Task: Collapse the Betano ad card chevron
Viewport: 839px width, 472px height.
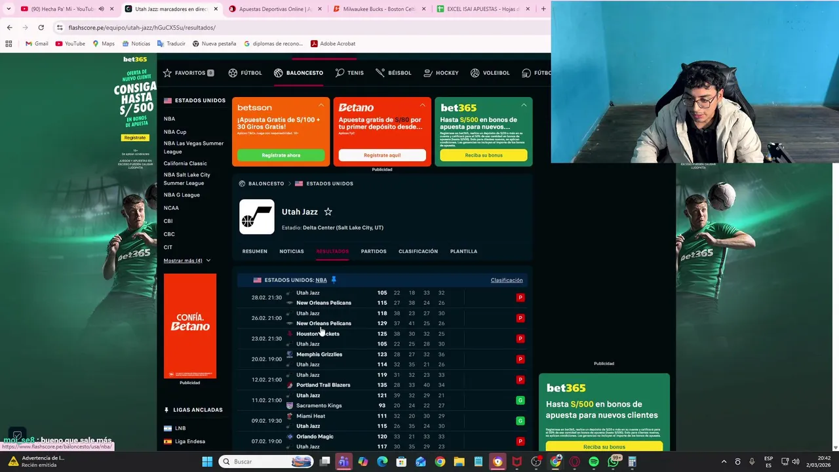Action: [423, 105]
